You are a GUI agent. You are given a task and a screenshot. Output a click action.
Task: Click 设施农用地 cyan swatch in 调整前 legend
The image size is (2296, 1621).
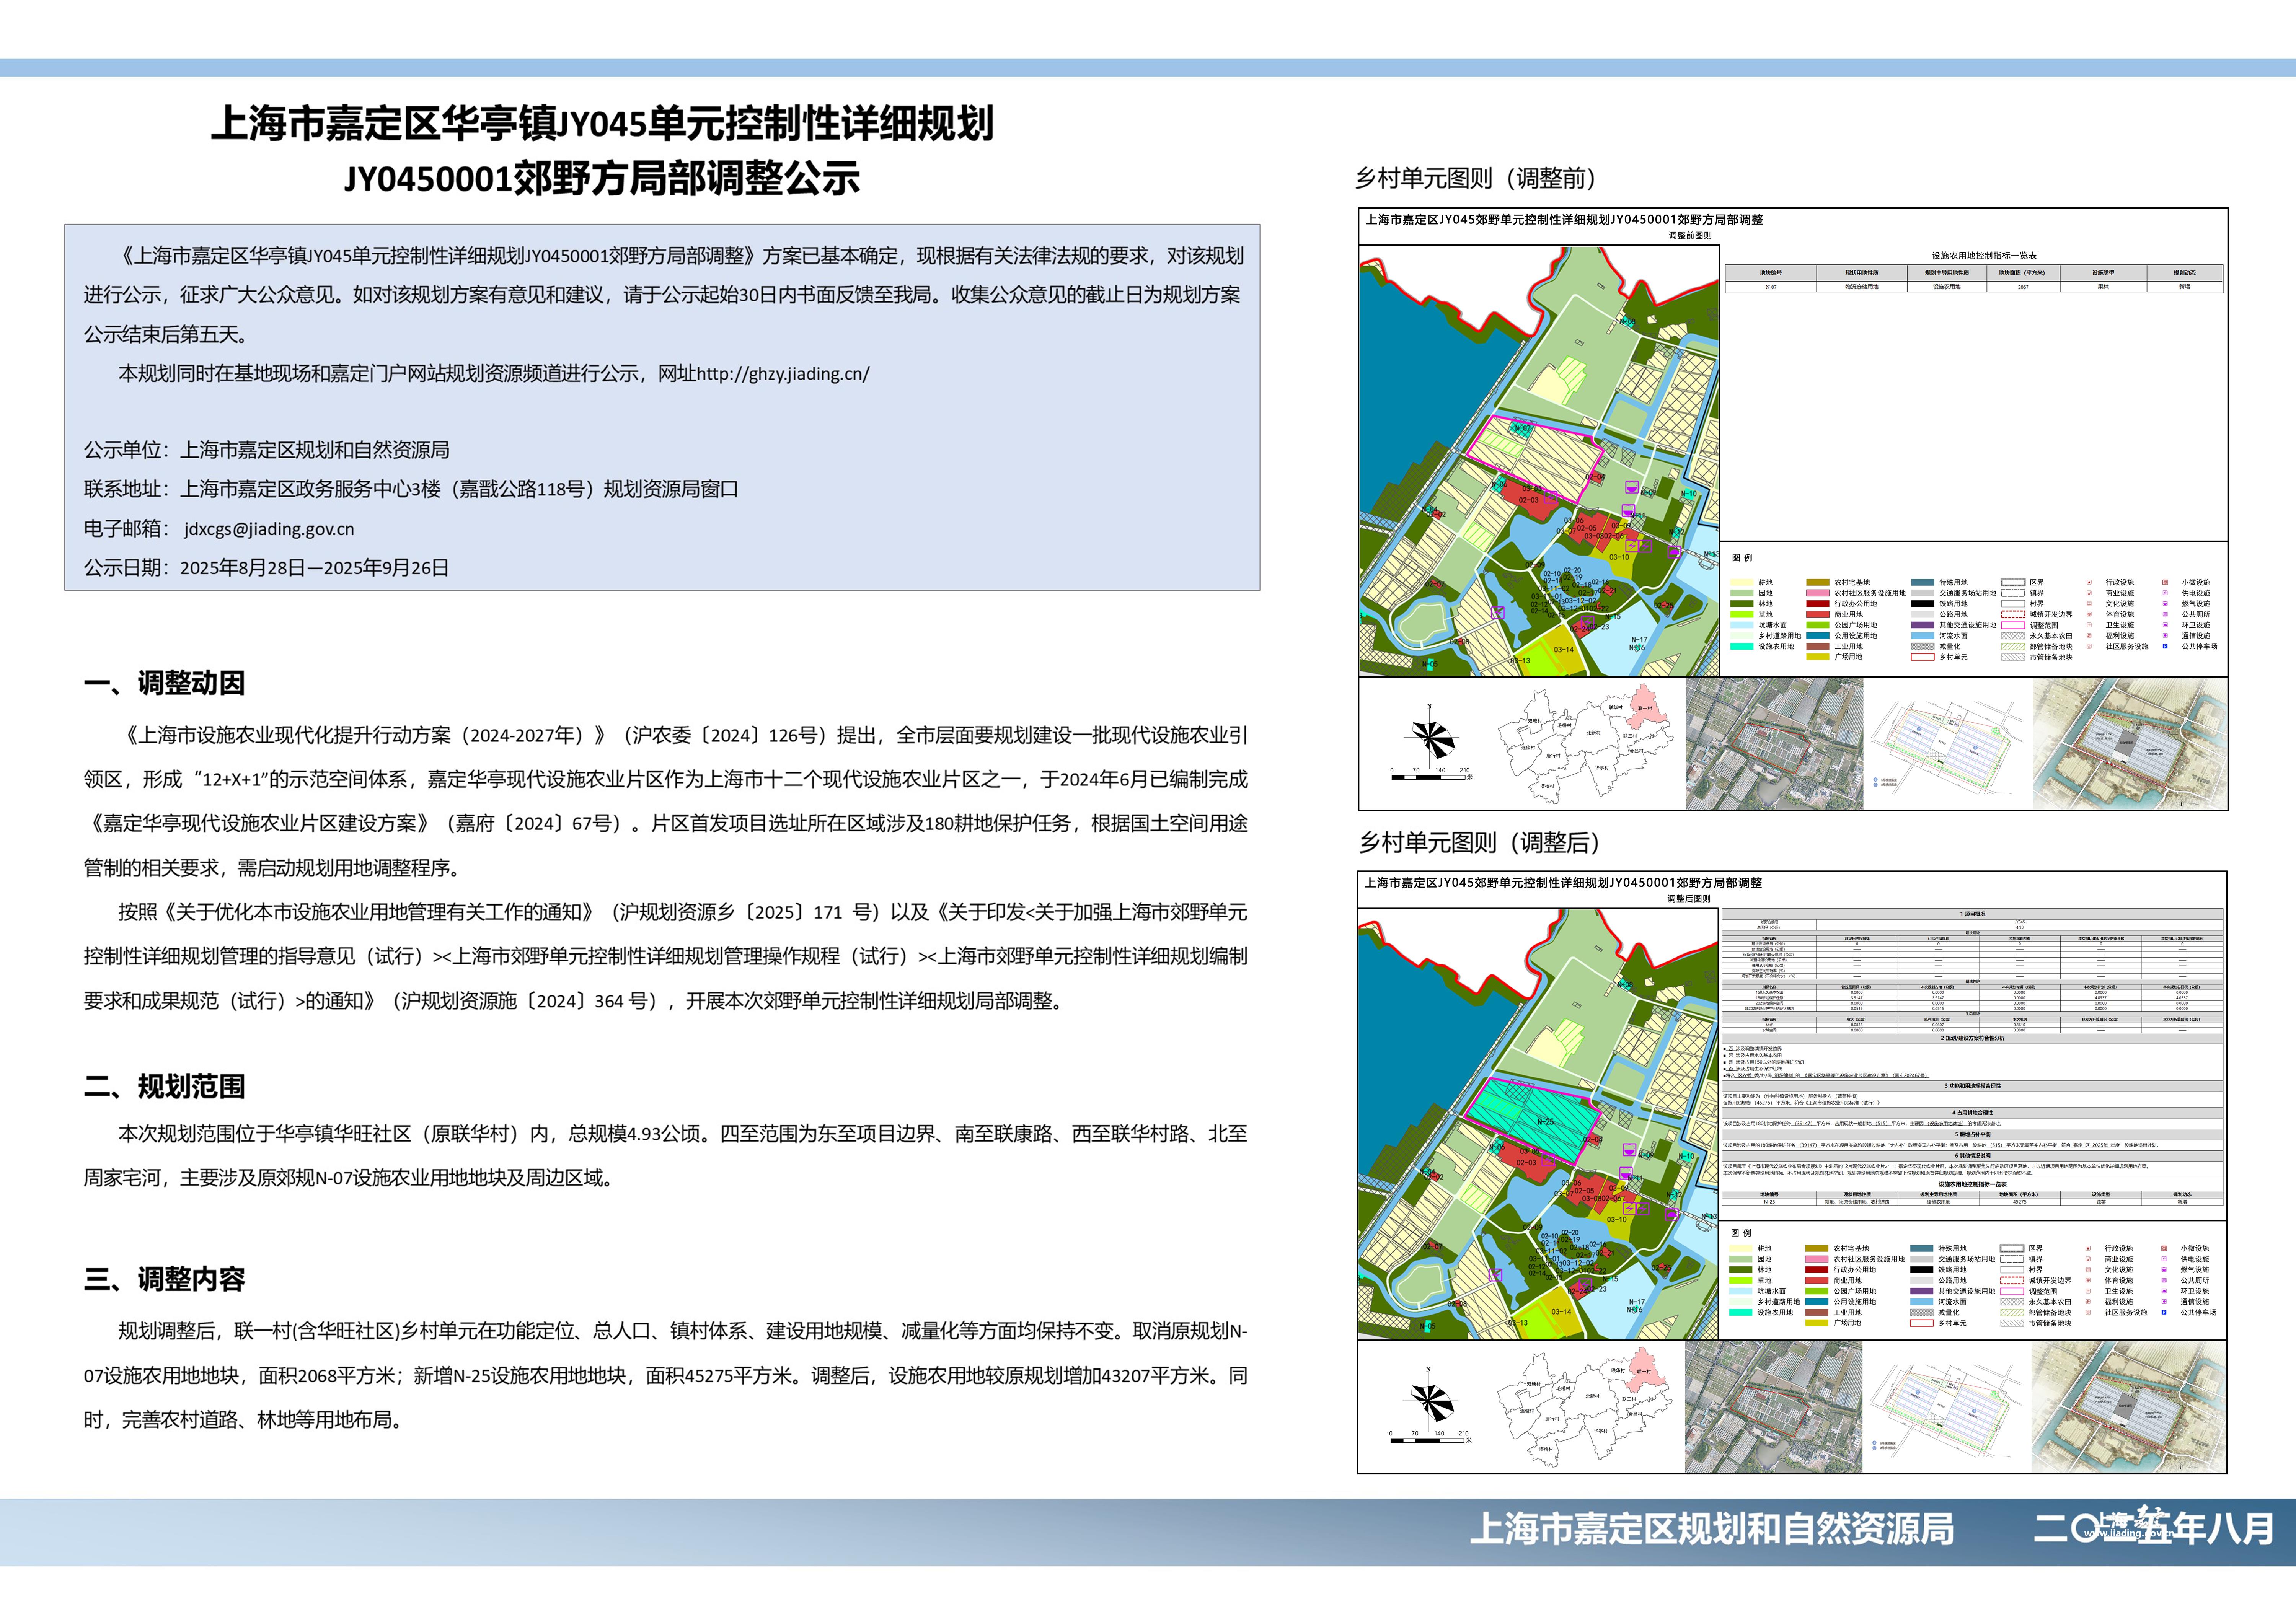(1742, 646)
